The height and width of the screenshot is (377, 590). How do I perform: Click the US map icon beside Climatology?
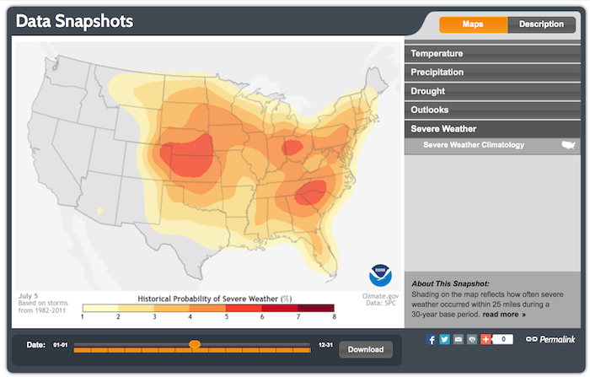(x=567, y=145)
